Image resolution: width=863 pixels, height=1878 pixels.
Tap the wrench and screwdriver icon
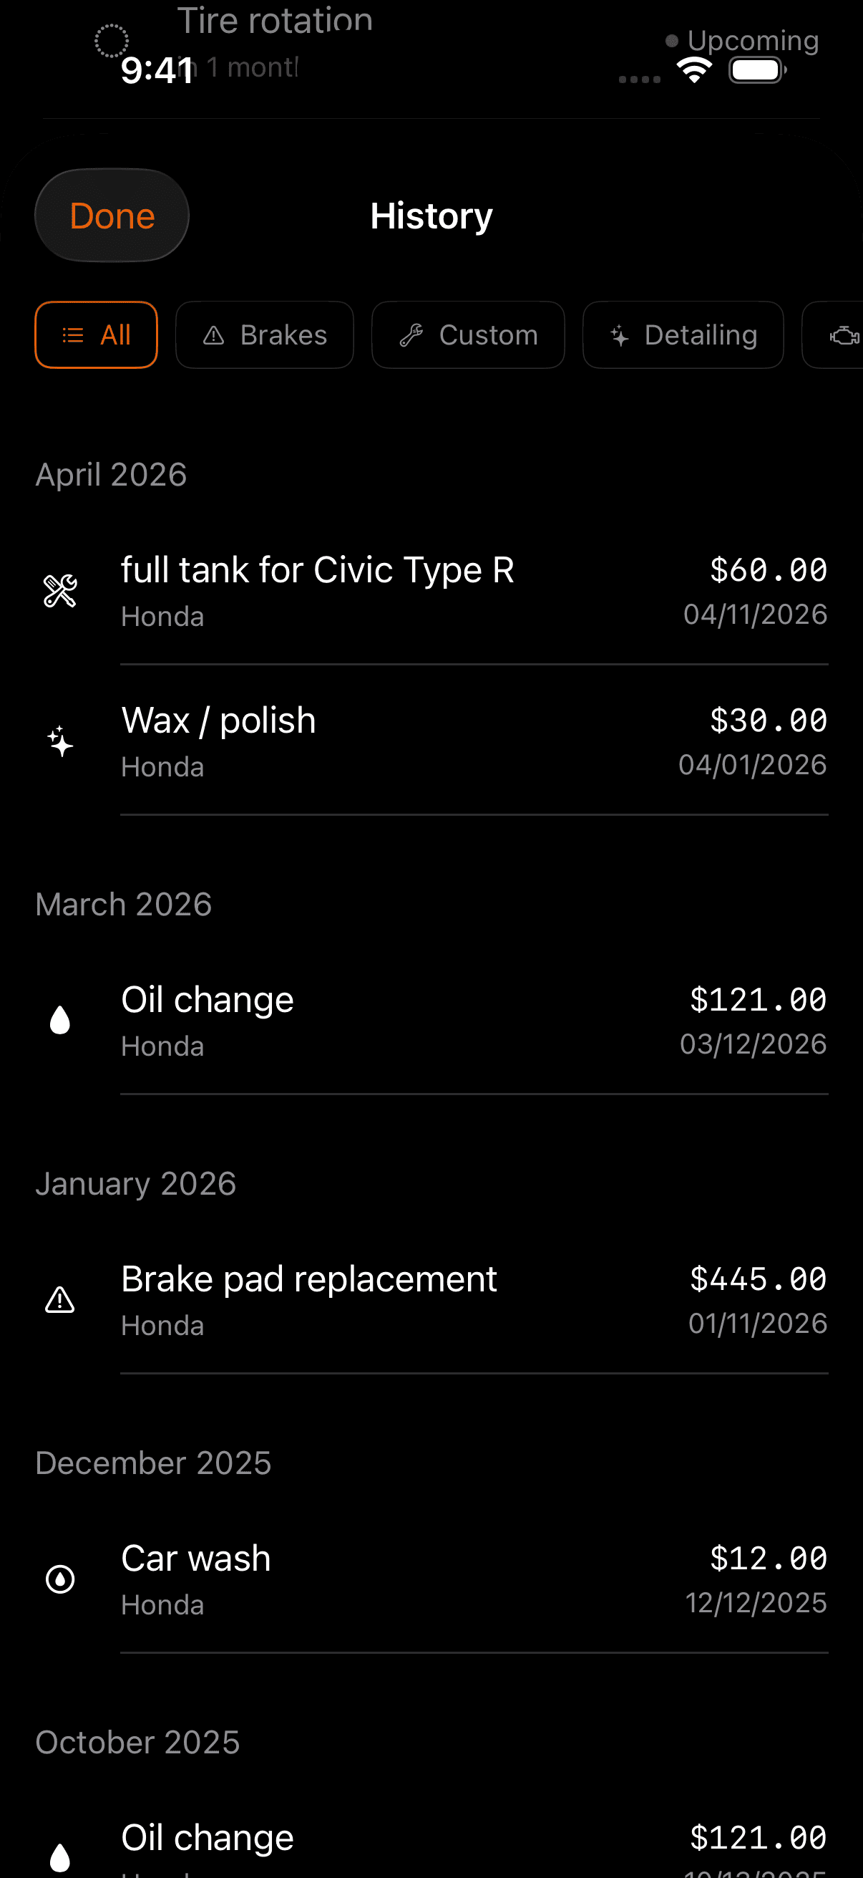59,591
